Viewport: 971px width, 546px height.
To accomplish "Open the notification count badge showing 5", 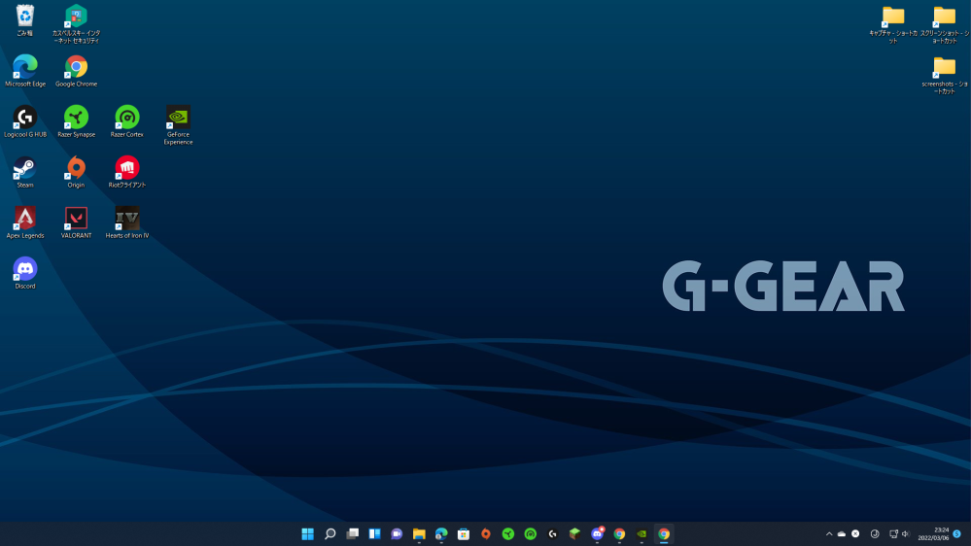I will pyautogui.click(x=956, y=533).
